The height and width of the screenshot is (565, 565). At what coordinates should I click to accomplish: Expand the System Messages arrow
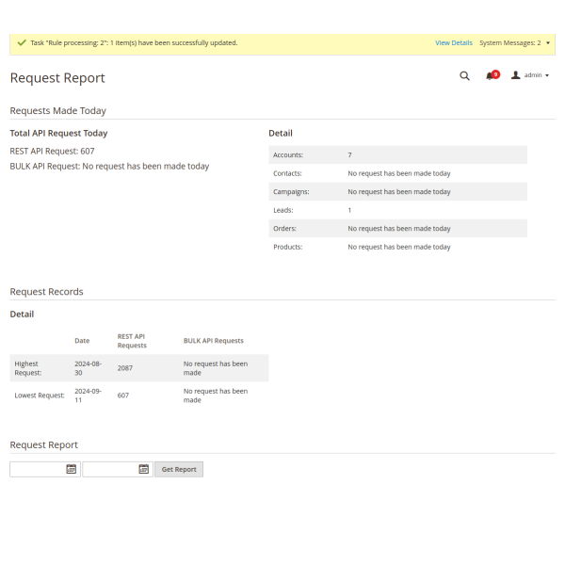pyautogui.click(x=548, y=43)
